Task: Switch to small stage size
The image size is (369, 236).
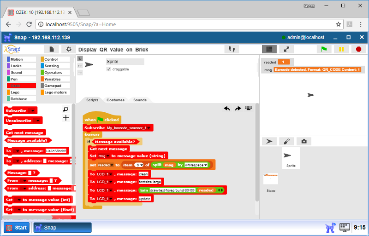Action: (x=269, y=49)
